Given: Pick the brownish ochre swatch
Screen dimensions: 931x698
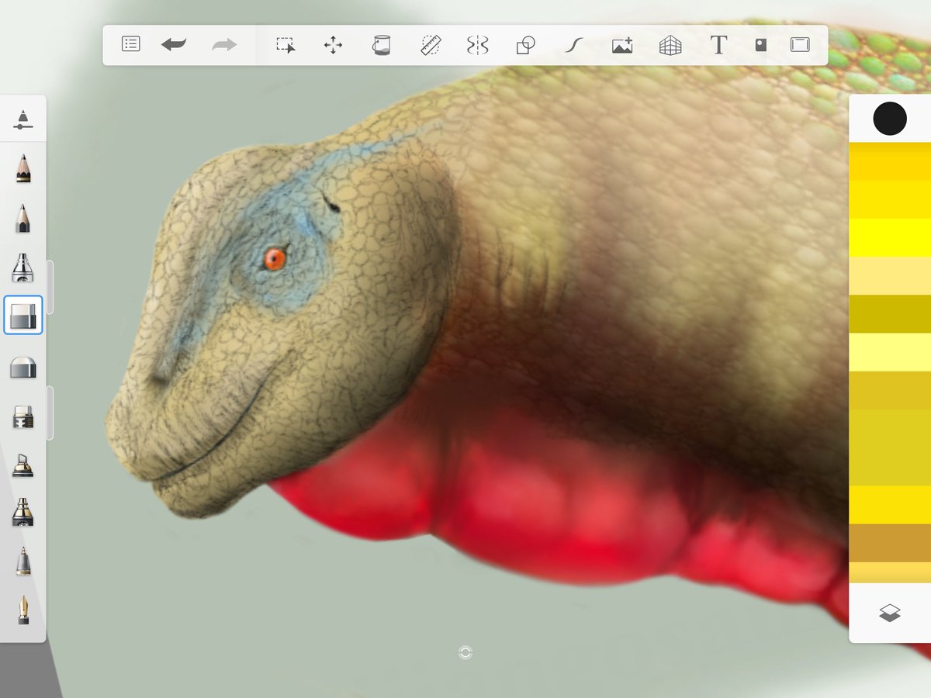Looking at the screenshot, I should coord(890,543).
